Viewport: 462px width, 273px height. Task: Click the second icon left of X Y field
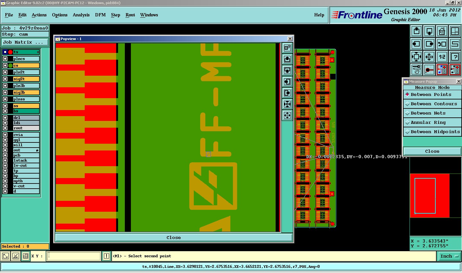click(x=15, y=256)
